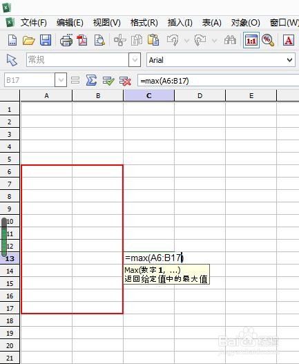
Task: Click the New document icon
Action: pos(12,40)
